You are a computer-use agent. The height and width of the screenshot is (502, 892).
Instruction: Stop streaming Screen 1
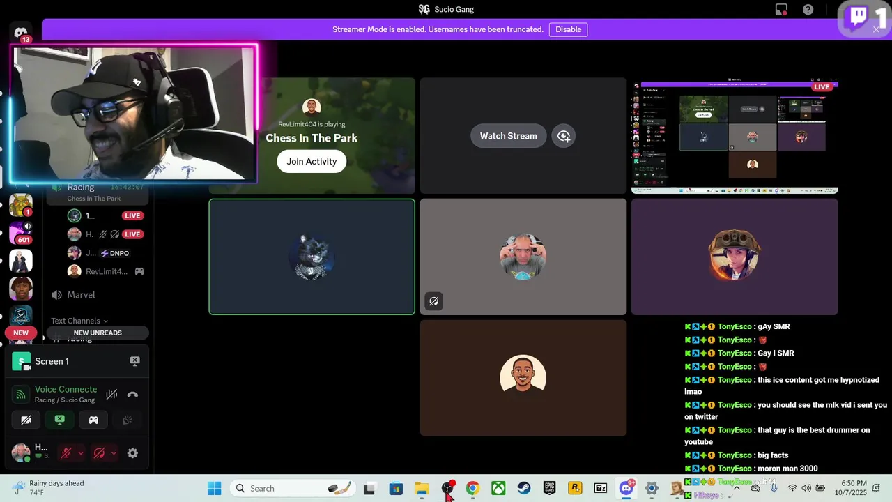(135, 361)
